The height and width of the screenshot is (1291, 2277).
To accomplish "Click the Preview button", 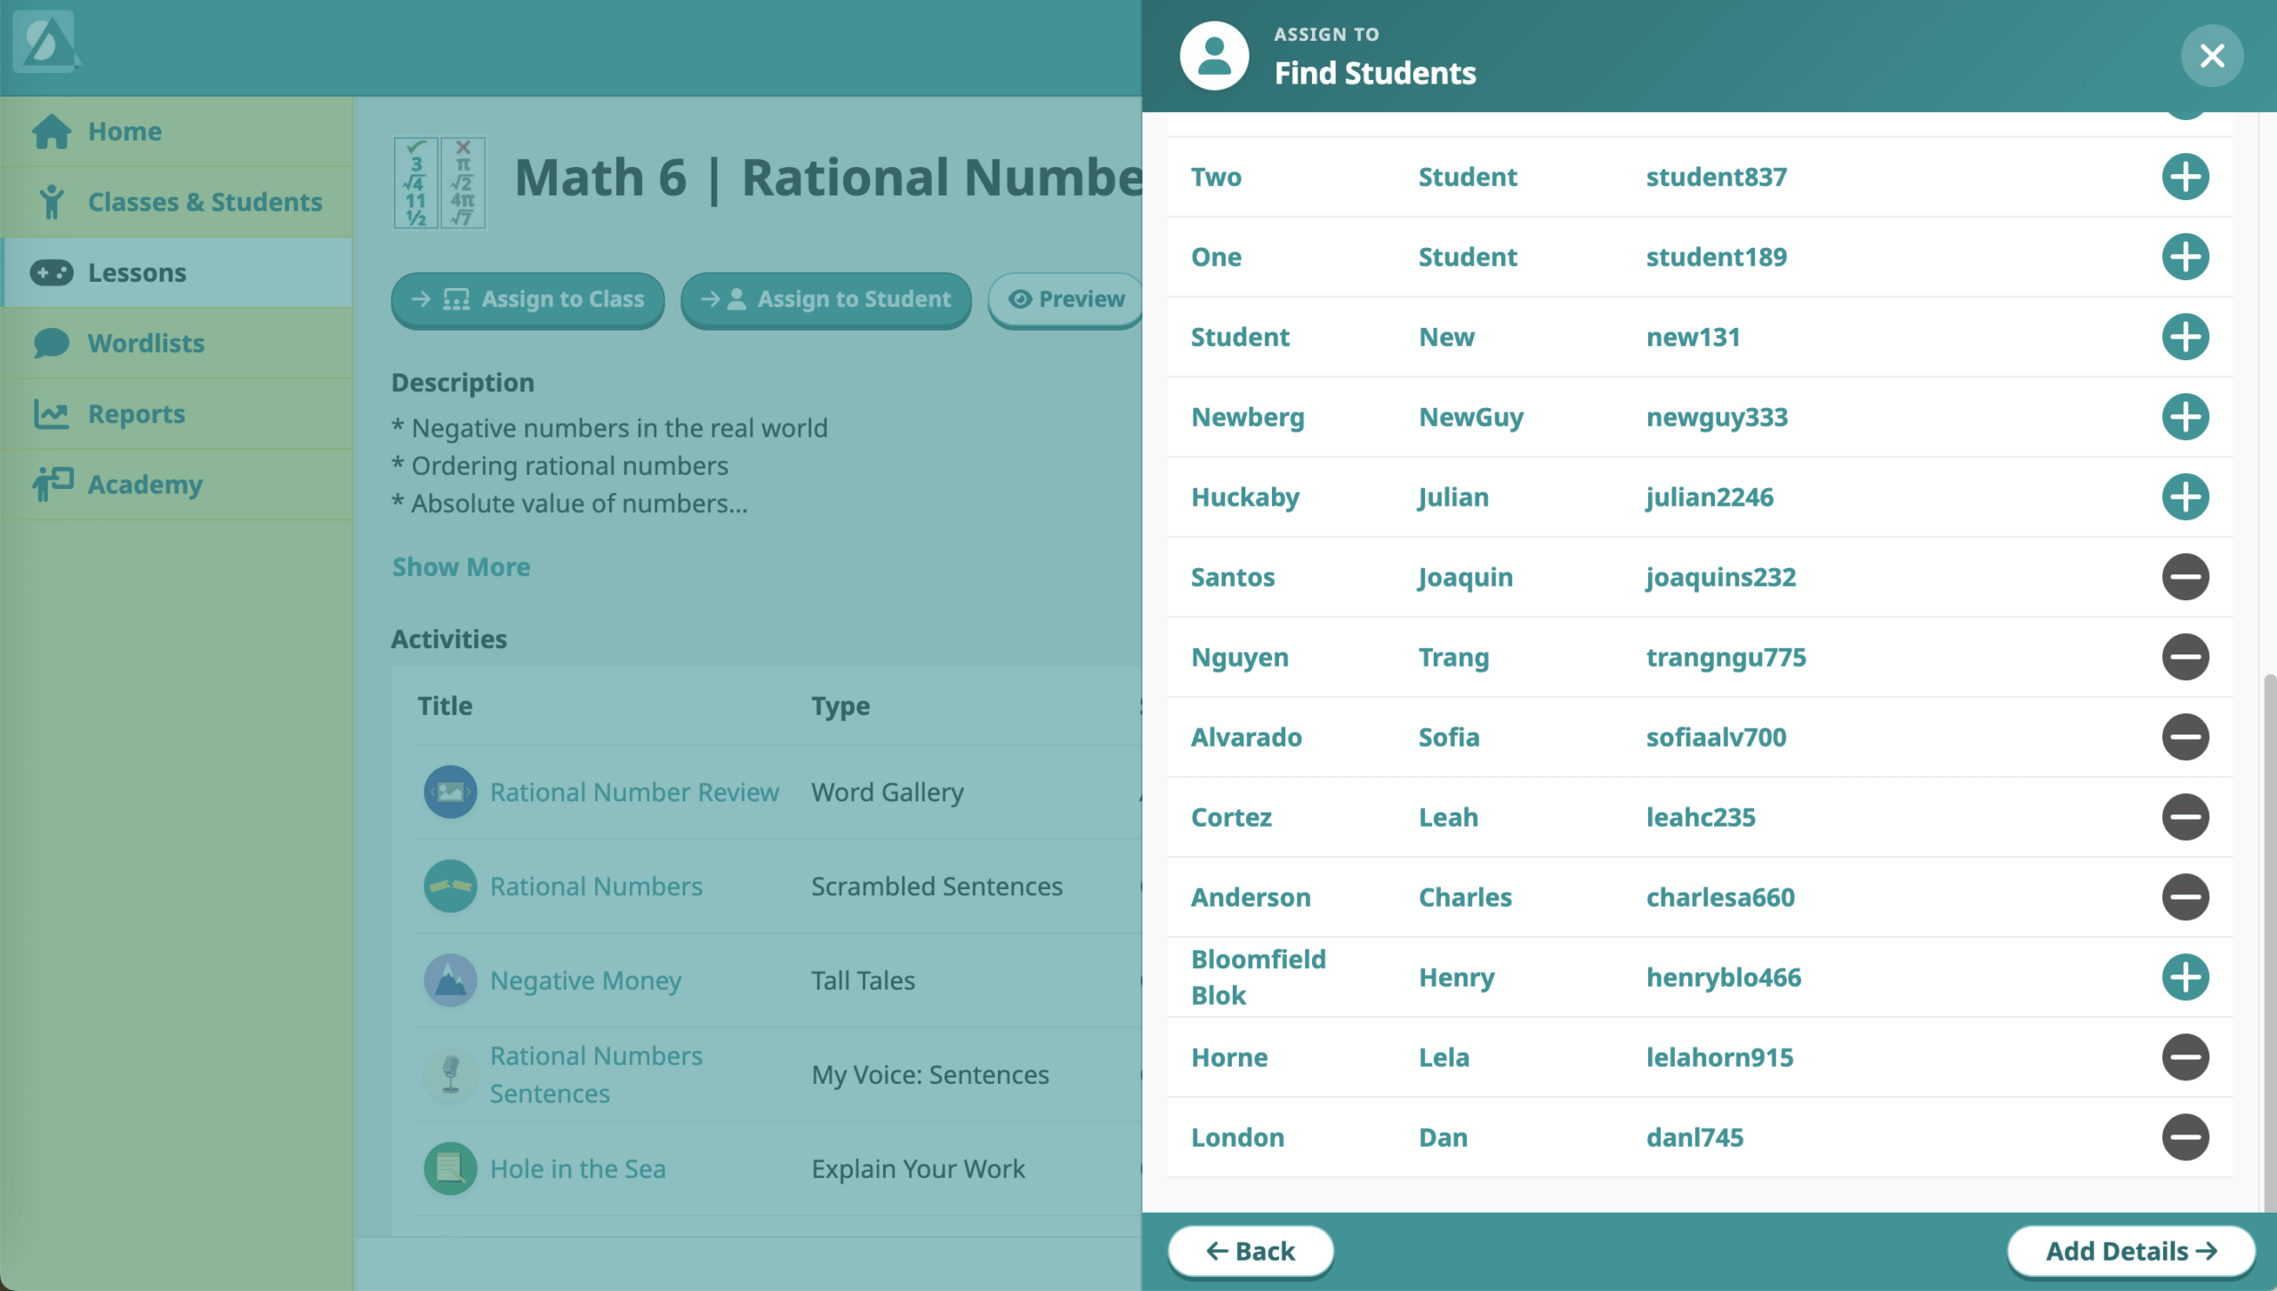I will coord(1066,300).
